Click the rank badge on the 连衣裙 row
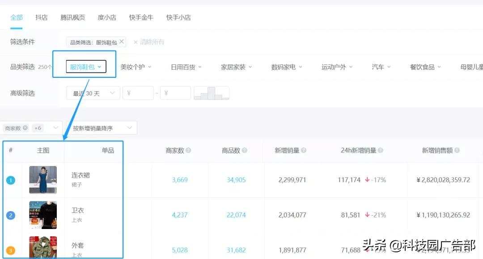The width and height of the screenshot is (483, 259). click(x=10, y=180)
